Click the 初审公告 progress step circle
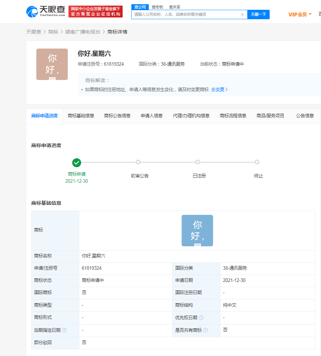 pos(138,162)
